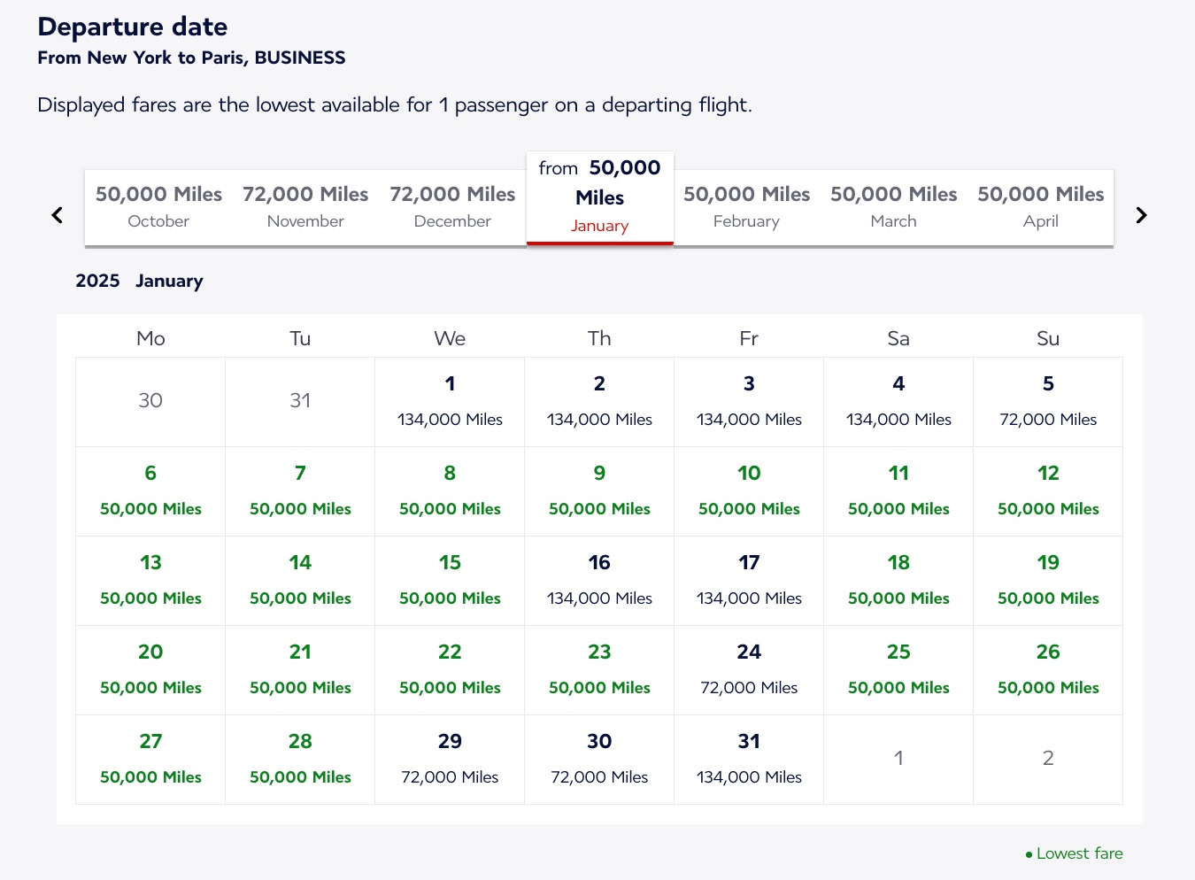1195x880 pixels.
Task: Pick January 29 departure date
Action: 450,759
